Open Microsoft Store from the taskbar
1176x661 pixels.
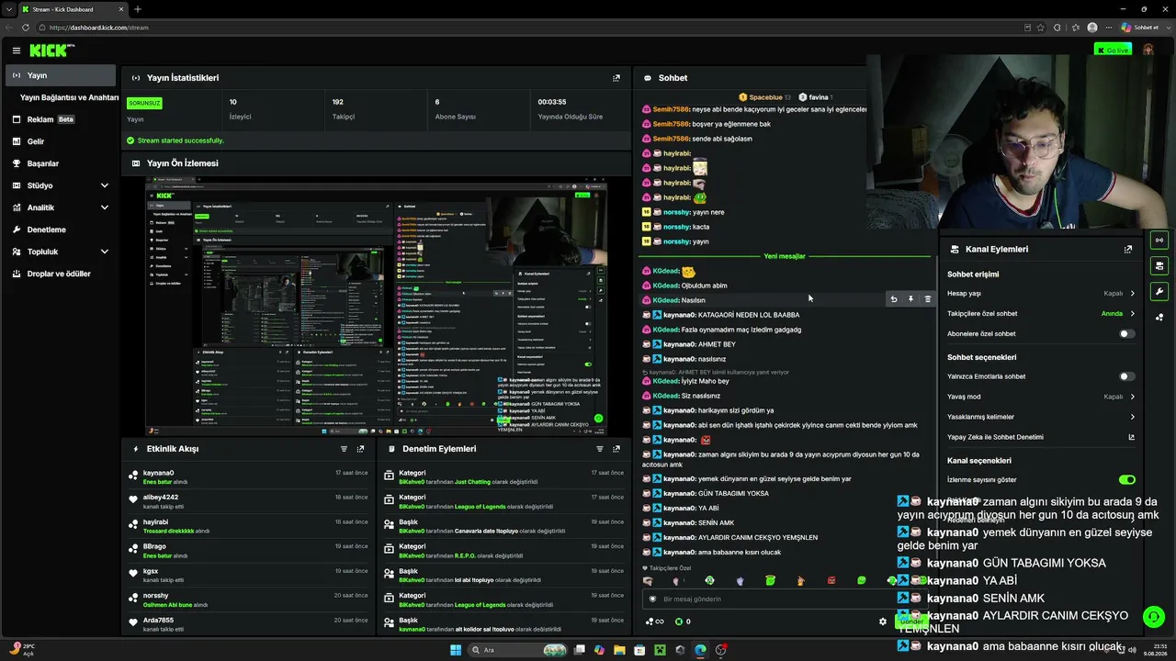pyautogui.click(x=639, y=650)
